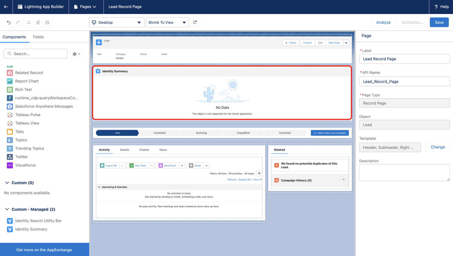The image size is (453, 256).
Task: Open the Email dropdown arrow
Action: pyautogui.click(x=207, y=166)
